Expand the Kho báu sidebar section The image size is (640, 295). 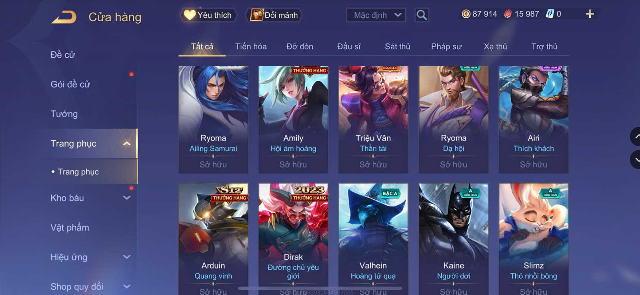127,198
